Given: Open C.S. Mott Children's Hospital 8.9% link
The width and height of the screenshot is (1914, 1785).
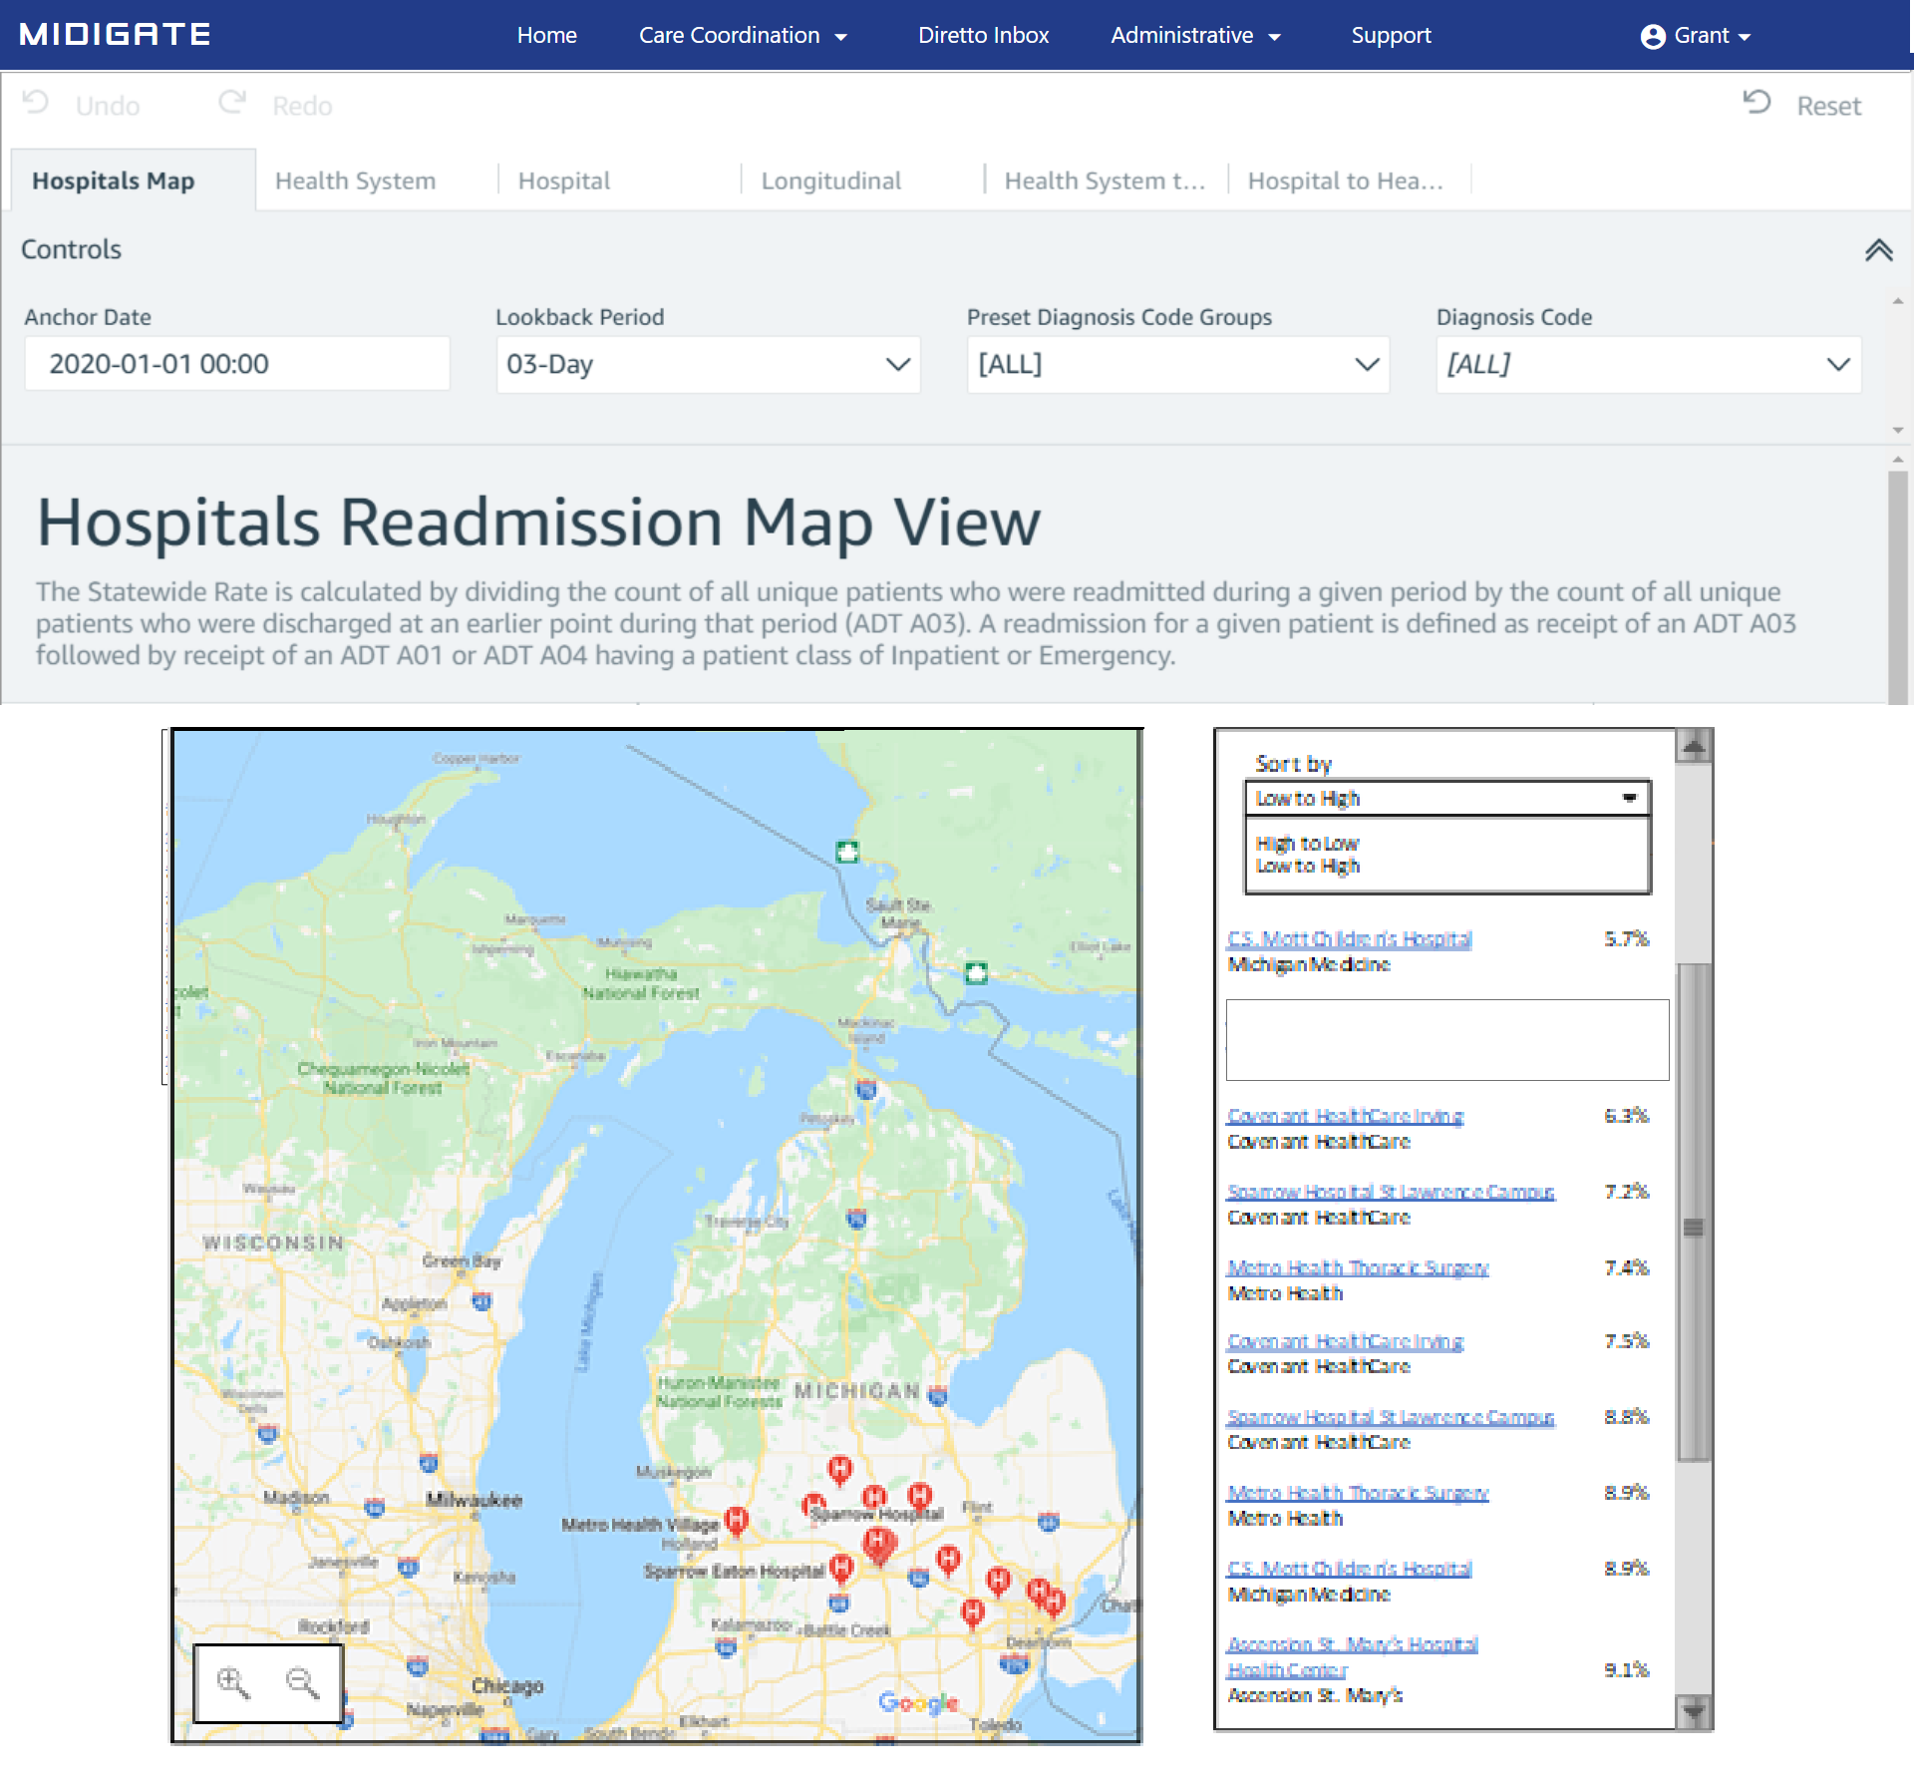Looking at the screenshot, I should tap(1350, 1569).
